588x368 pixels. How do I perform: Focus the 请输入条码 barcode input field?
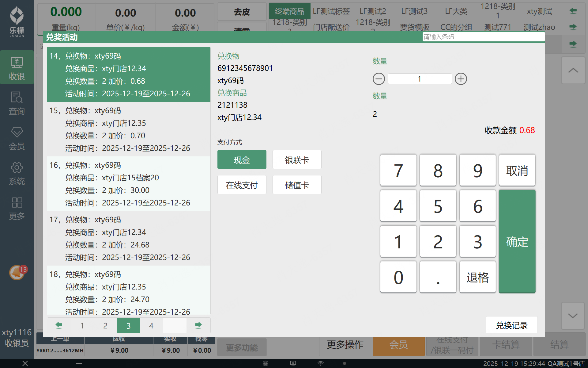tap(483, 37)
